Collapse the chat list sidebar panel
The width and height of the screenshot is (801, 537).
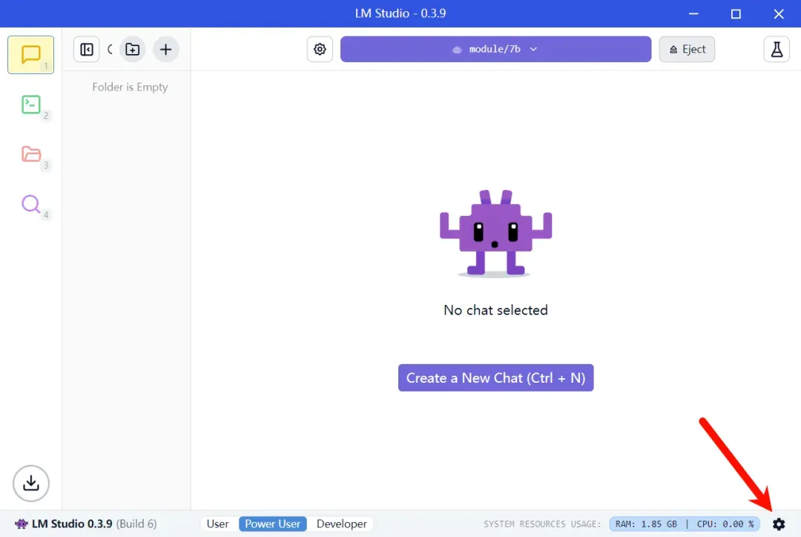point(86,49)
